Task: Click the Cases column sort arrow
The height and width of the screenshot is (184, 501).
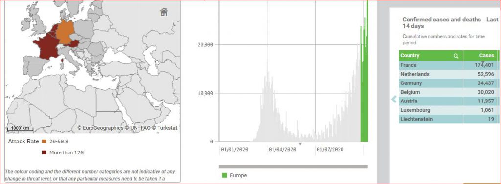Action: pos(483,62)
